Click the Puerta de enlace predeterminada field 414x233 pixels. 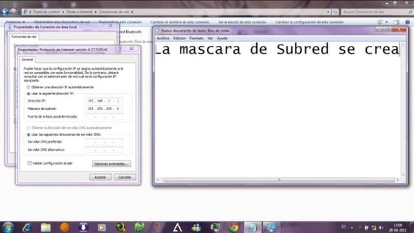pyautogui.click(x=104, y=116)
